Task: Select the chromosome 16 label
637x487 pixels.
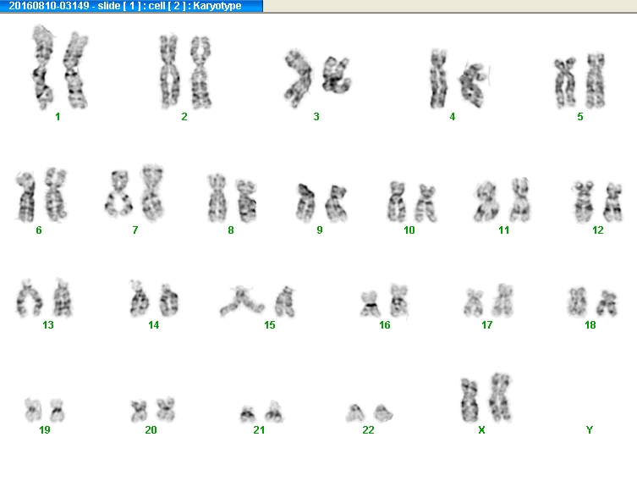Action: pyautogui.click(x=384, y=325)
